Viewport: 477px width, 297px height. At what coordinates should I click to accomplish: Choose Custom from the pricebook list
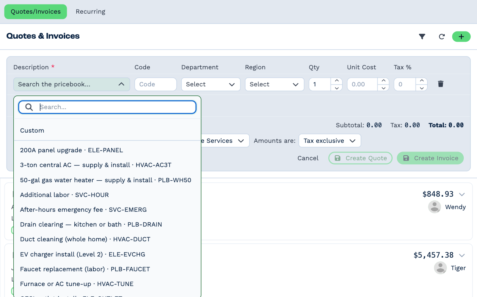coord(107,130)
